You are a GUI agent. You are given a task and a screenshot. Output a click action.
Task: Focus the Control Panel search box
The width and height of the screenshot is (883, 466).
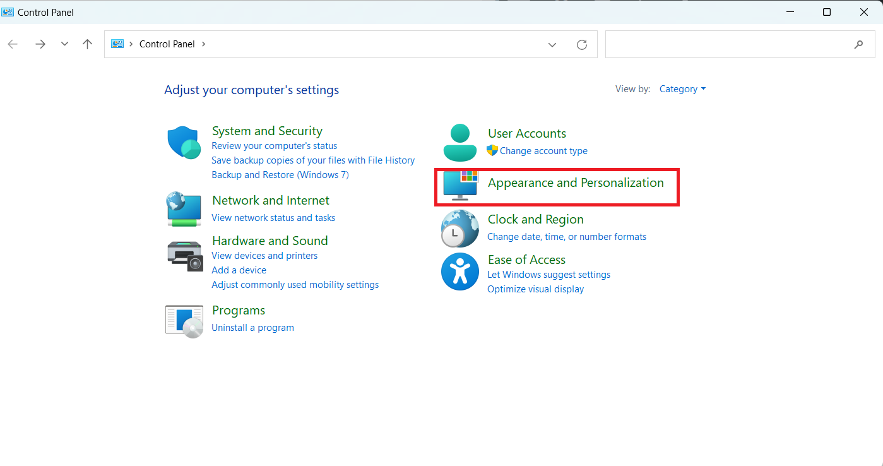point(739,44)
